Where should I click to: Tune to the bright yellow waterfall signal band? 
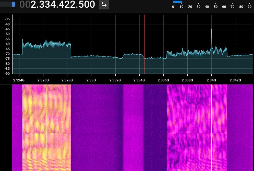(x=47, y=127)
